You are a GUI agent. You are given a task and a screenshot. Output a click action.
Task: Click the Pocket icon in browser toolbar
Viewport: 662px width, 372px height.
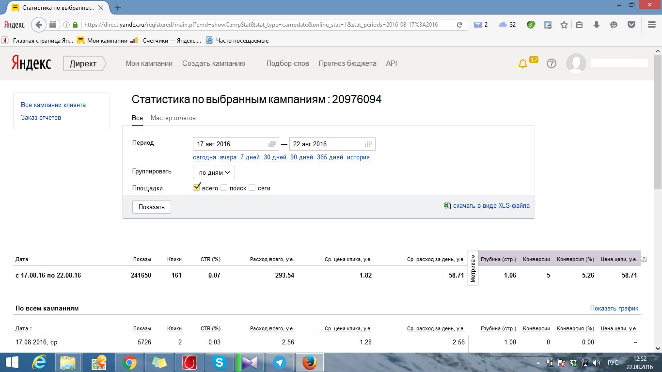coord(631,25)
